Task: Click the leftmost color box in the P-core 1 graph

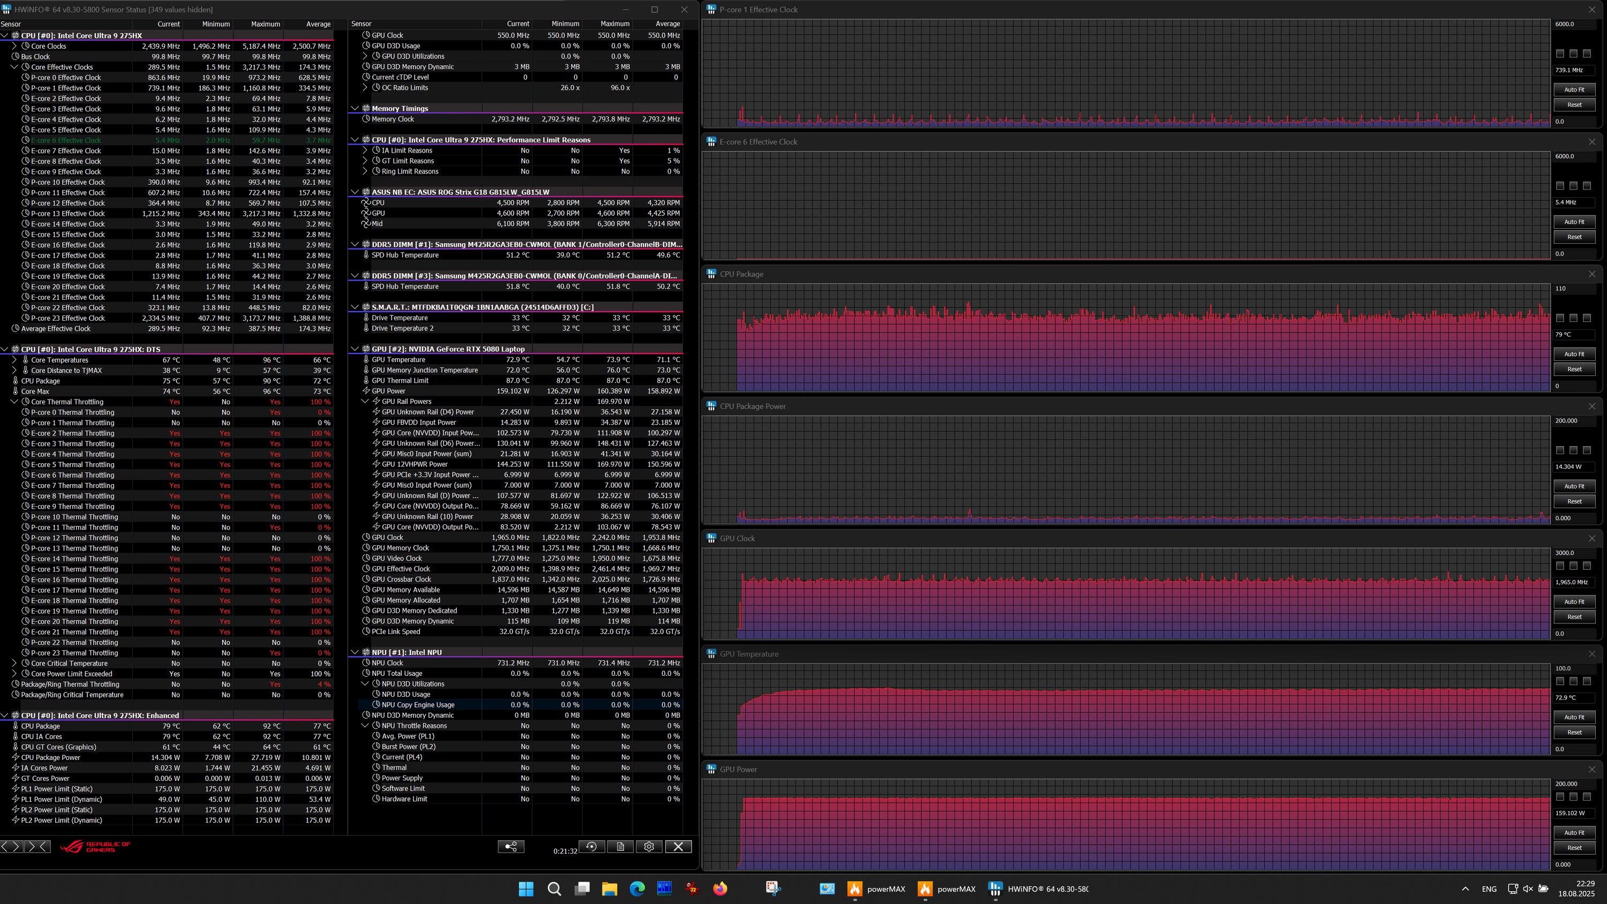Action: (x=1560, y=54)
